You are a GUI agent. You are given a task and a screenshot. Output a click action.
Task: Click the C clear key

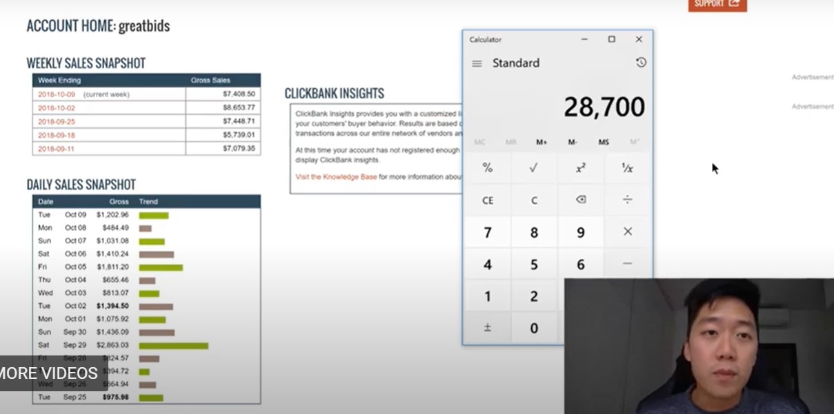coord(533,200)
